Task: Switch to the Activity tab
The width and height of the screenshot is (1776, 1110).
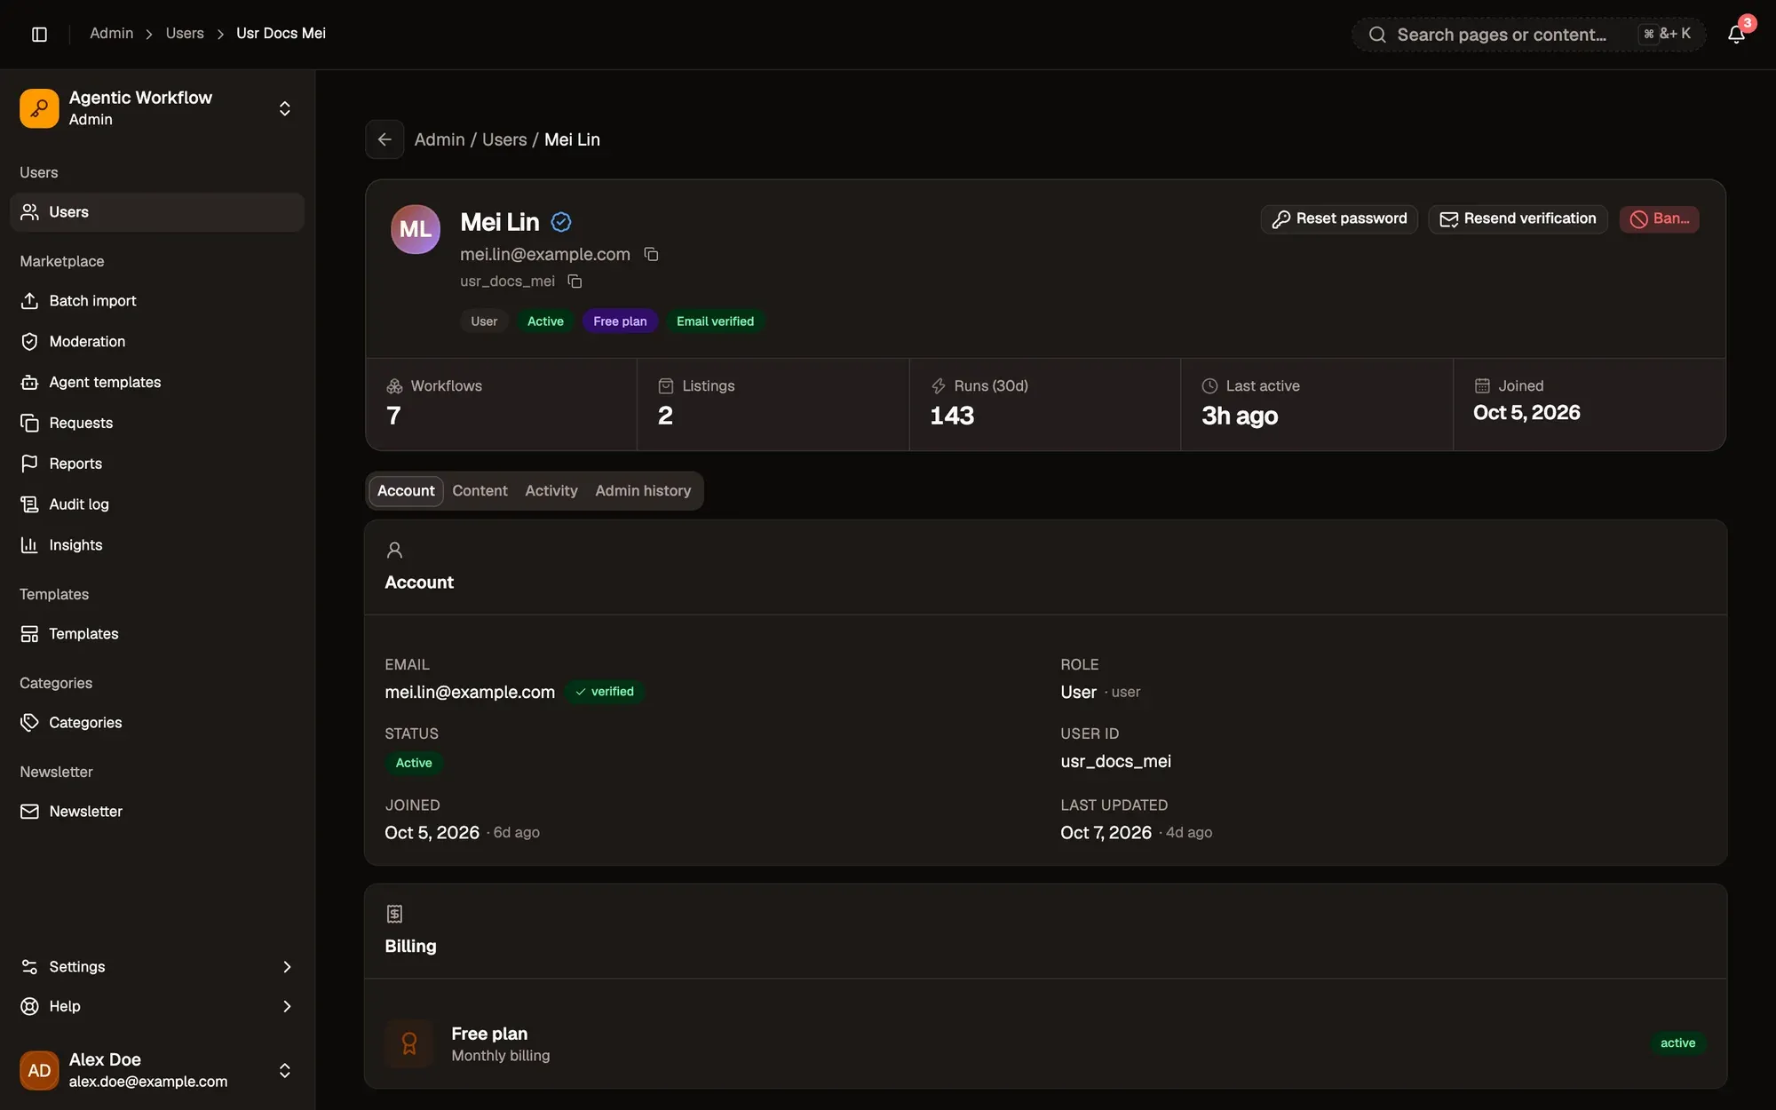Action: tap(551, 491)
